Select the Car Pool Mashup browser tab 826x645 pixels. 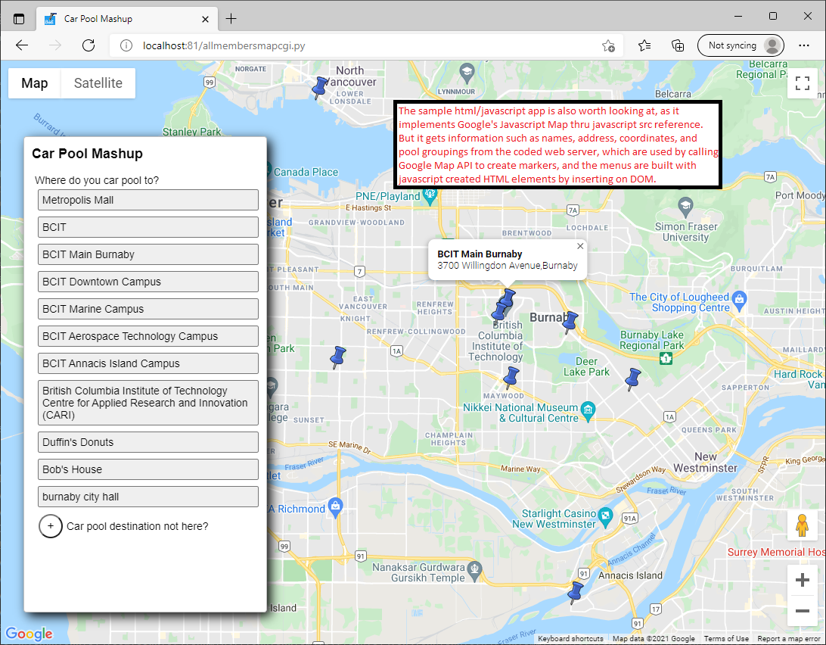(x=127, y=19)
